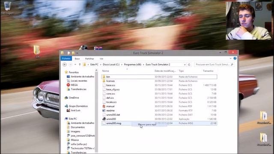Navigate to Disco Local (C:) breadcrumb
The height and width of the screenshot is (154, 274).
pyautogui.click(x=111, y=65)
